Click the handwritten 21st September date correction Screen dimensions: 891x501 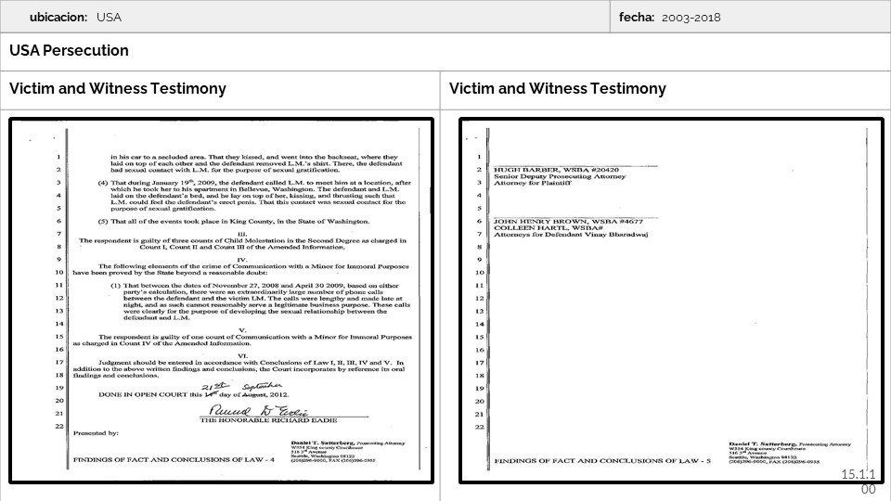pyautogui.click(x=236, y=385)
